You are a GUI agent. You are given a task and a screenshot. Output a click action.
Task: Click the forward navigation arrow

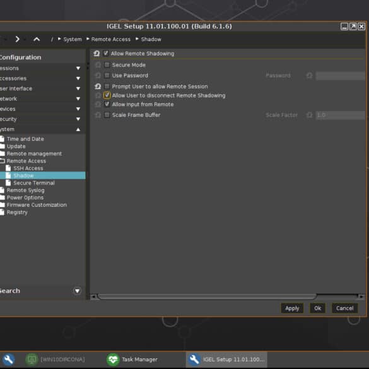tap(17, 39)
